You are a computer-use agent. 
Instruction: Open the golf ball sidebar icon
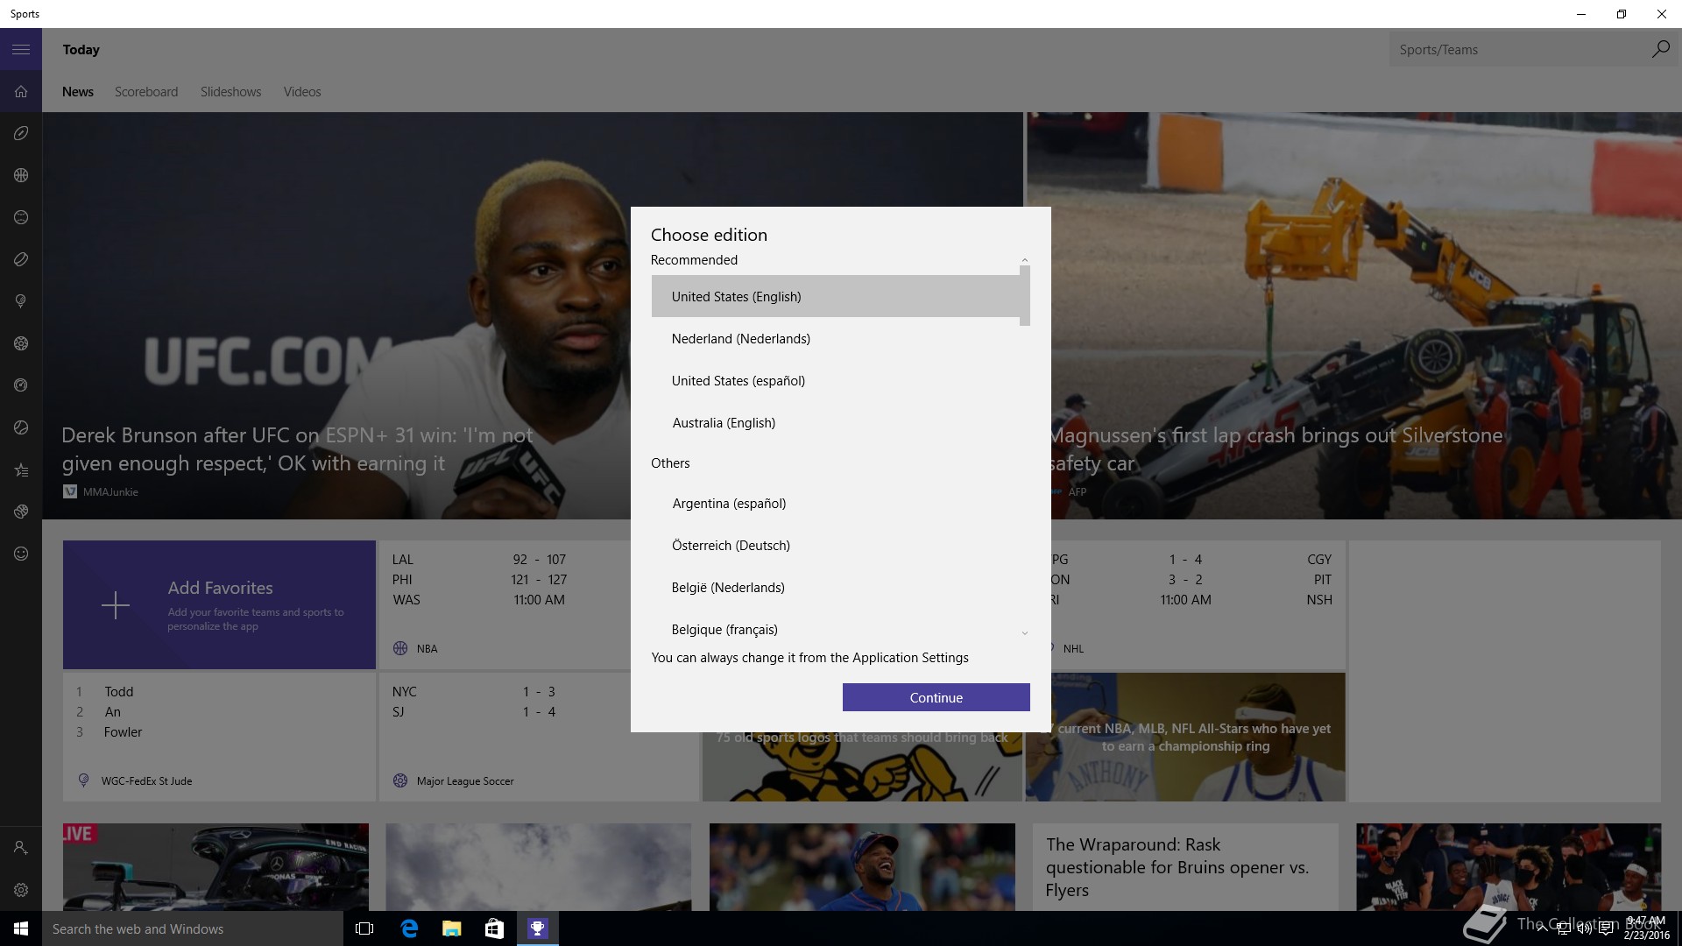(x=21, y=301)
